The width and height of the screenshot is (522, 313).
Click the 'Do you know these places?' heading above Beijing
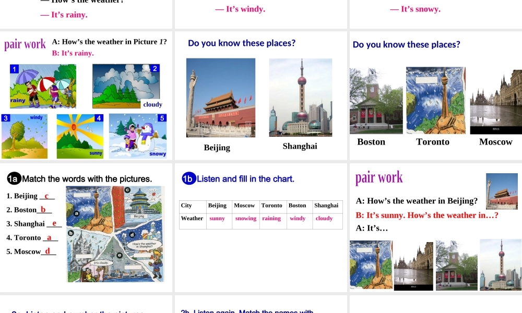[x=242, y=43]
